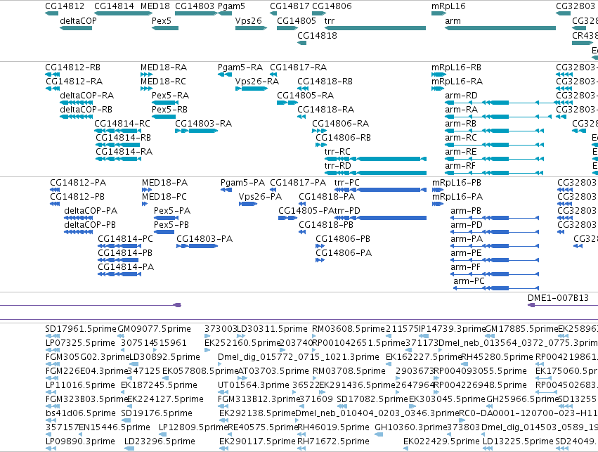Select the teal trr gene feature bar

(375, 28)
